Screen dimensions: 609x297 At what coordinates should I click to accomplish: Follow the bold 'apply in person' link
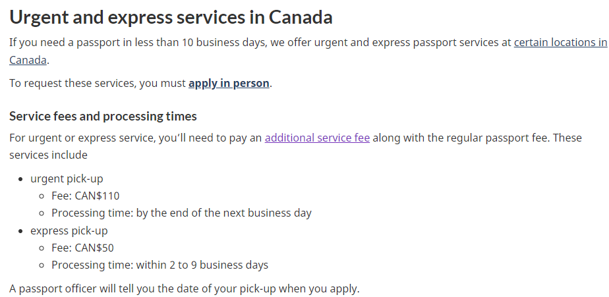(x=229, y=84)
